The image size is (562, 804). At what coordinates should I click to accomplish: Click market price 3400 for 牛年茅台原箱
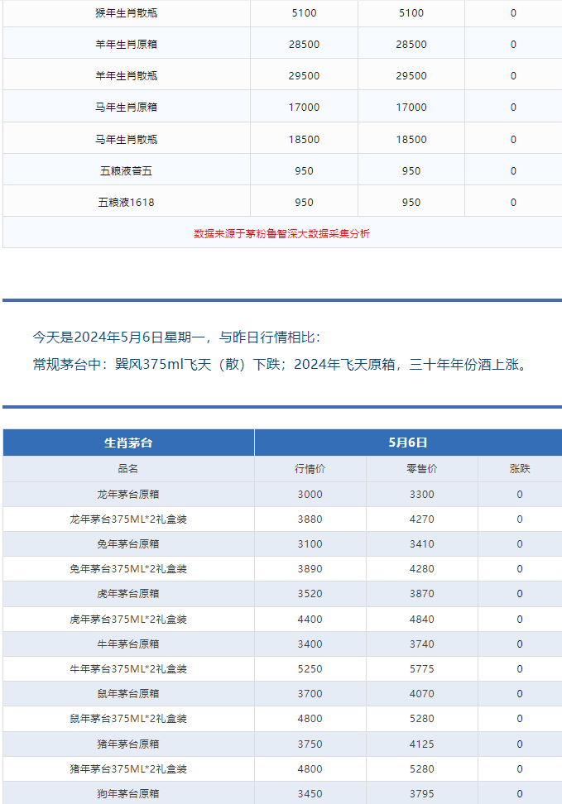click(310, 644)
